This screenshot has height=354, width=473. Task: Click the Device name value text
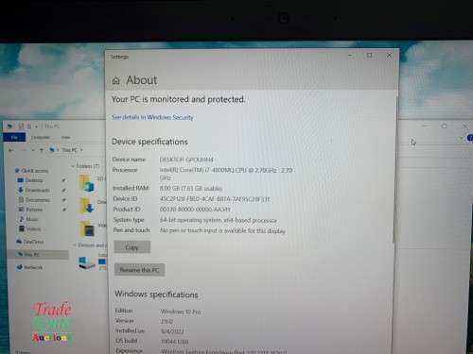(186, 160)
